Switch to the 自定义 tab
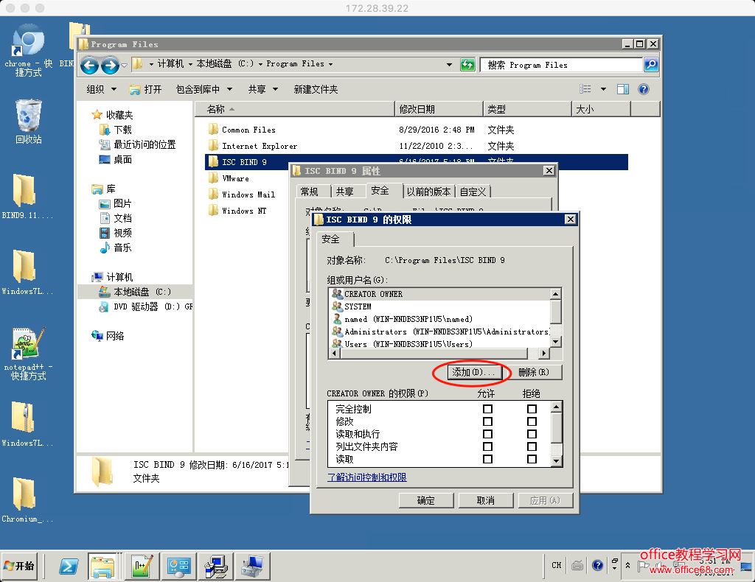The height and width of the screenshot is (582, 755). (x=473, y=192)
